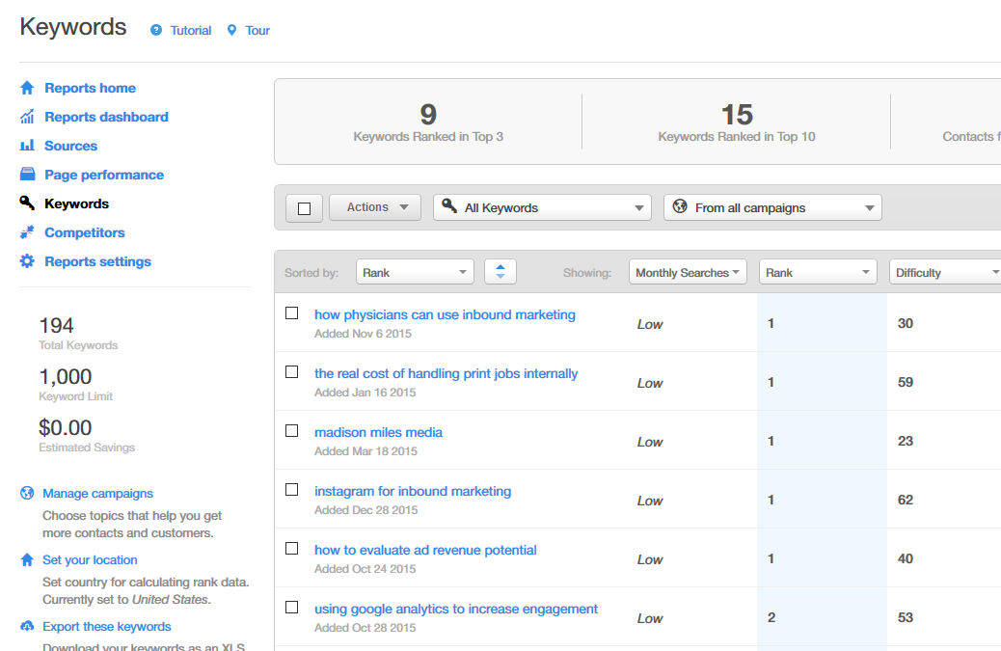Navigate to Sources report
Screen dimensions: 1001x651
[70, 146]
